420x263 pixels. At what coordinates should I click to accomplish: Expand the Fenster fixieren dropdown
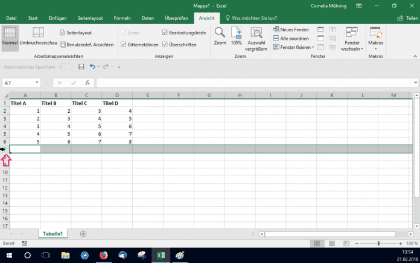(293, 46)
